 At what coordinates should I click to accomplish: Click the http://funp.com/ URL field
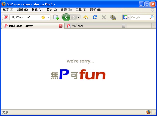[x=25, y=17]
